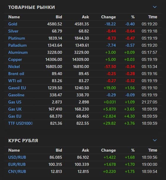Viewport: 166px width, 180px height.
Task: Open the Nickel quote link
Action: pyautogui.click(x=14, y=67)
